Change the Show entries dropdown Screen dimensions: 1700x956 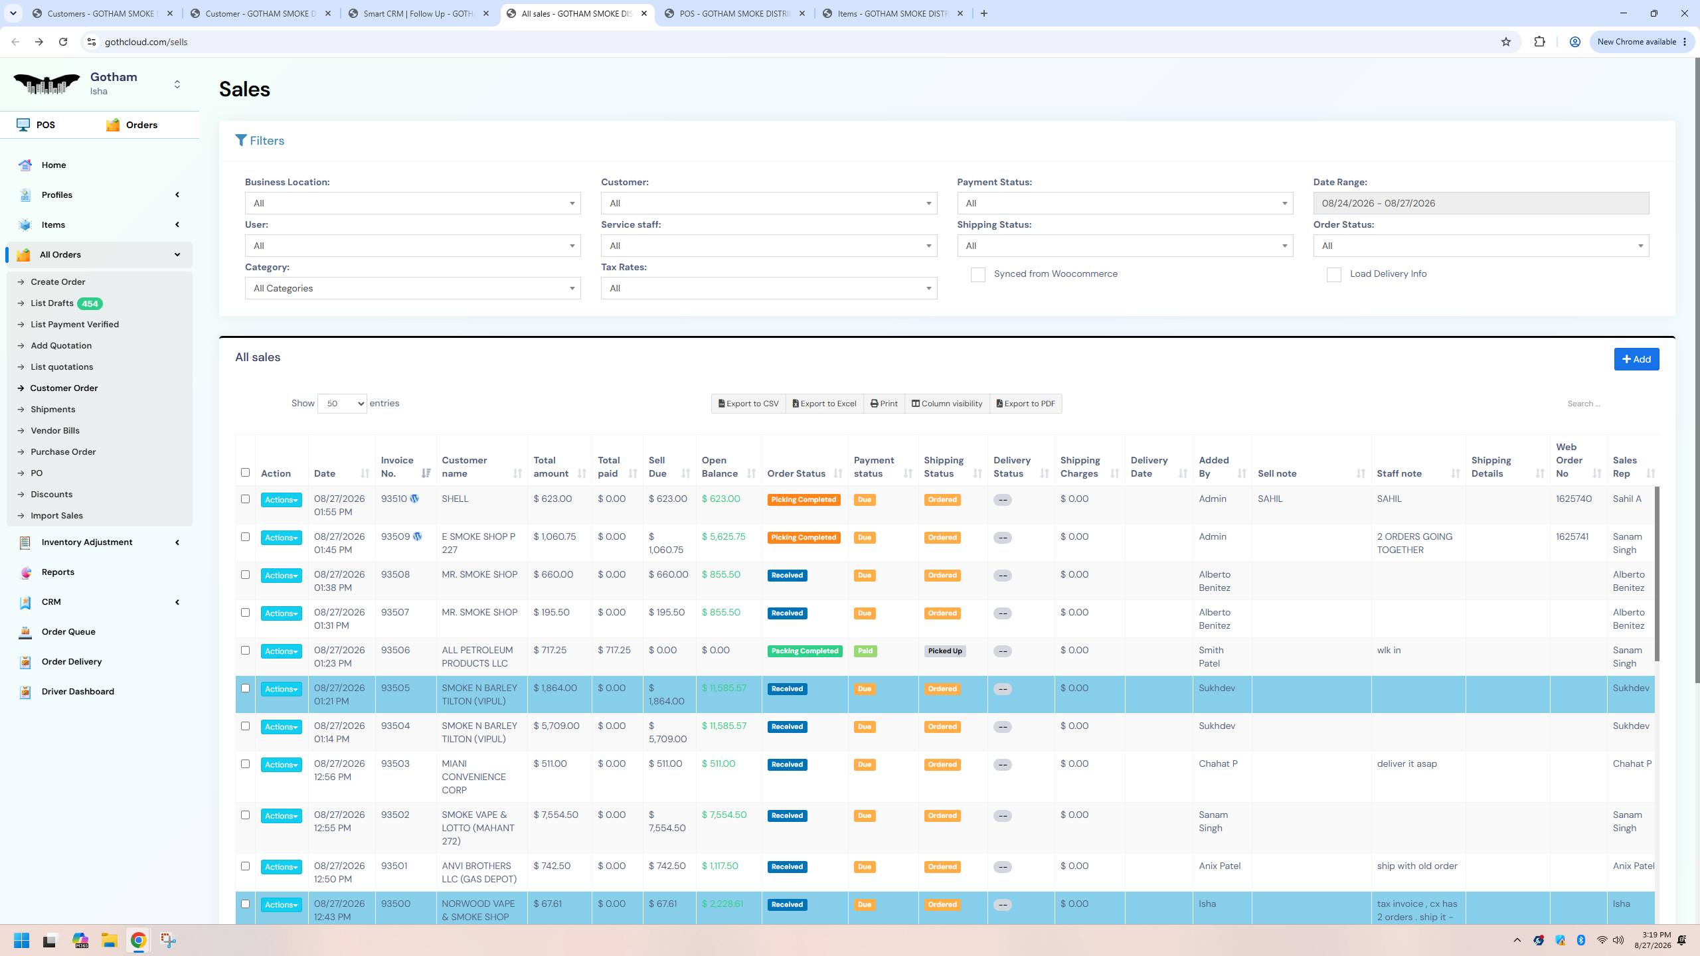pyautogui.click(x=342, y=404)
